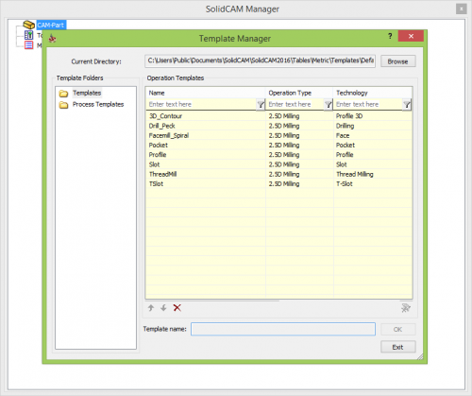This screenshot has height=396, width=472.
Task: Click the Name filter text field
Action: click(x=201, y=104)
